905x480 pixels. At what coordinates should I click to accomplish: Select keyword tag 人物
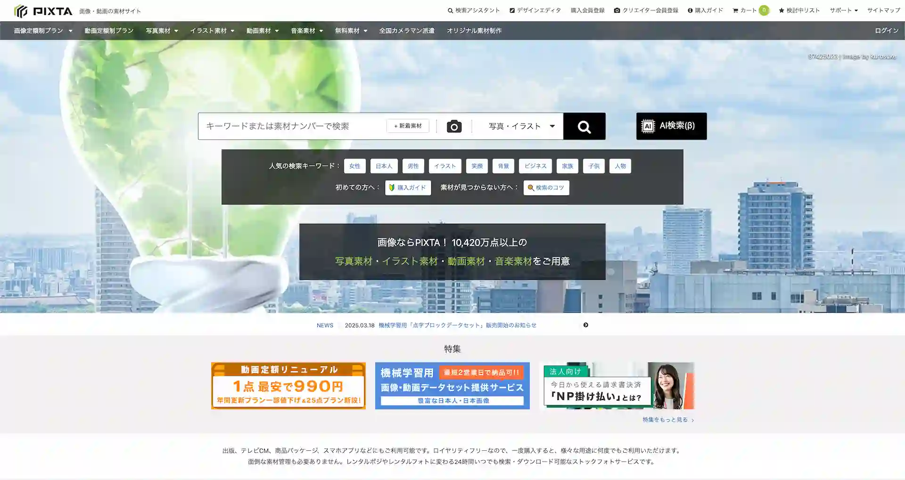(620, 166)
